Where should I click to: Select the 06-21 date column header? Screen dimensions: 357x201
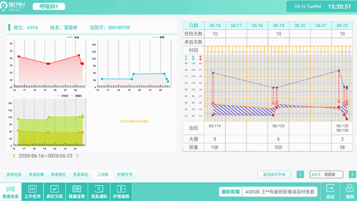coord(321,26)
